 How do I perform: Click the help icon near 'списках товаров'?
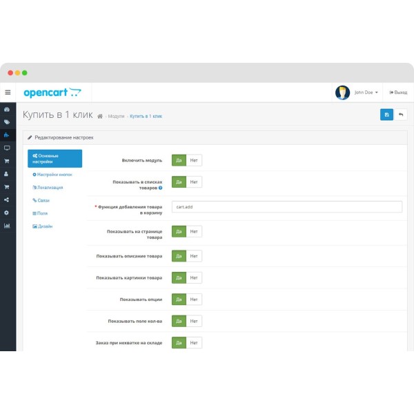coord(160,188)
